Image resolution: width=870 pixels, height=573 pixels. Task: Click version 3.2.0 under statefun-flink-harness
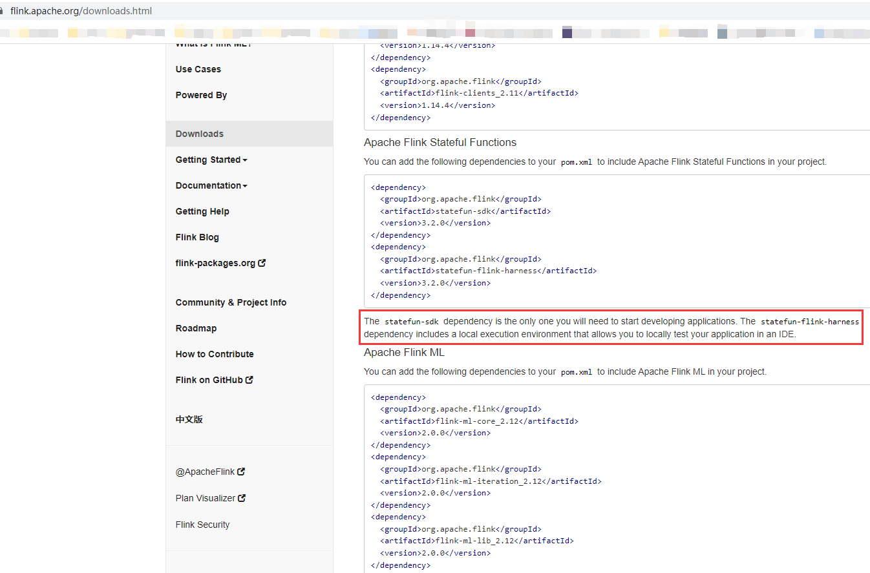point(436,283)
